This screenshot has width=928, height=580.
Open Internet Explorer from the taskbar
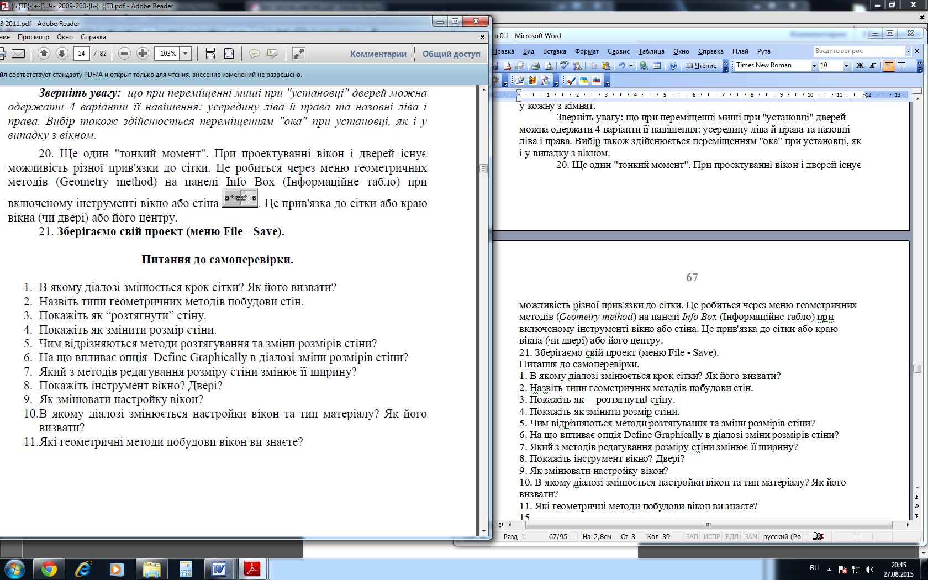[83, 569]
